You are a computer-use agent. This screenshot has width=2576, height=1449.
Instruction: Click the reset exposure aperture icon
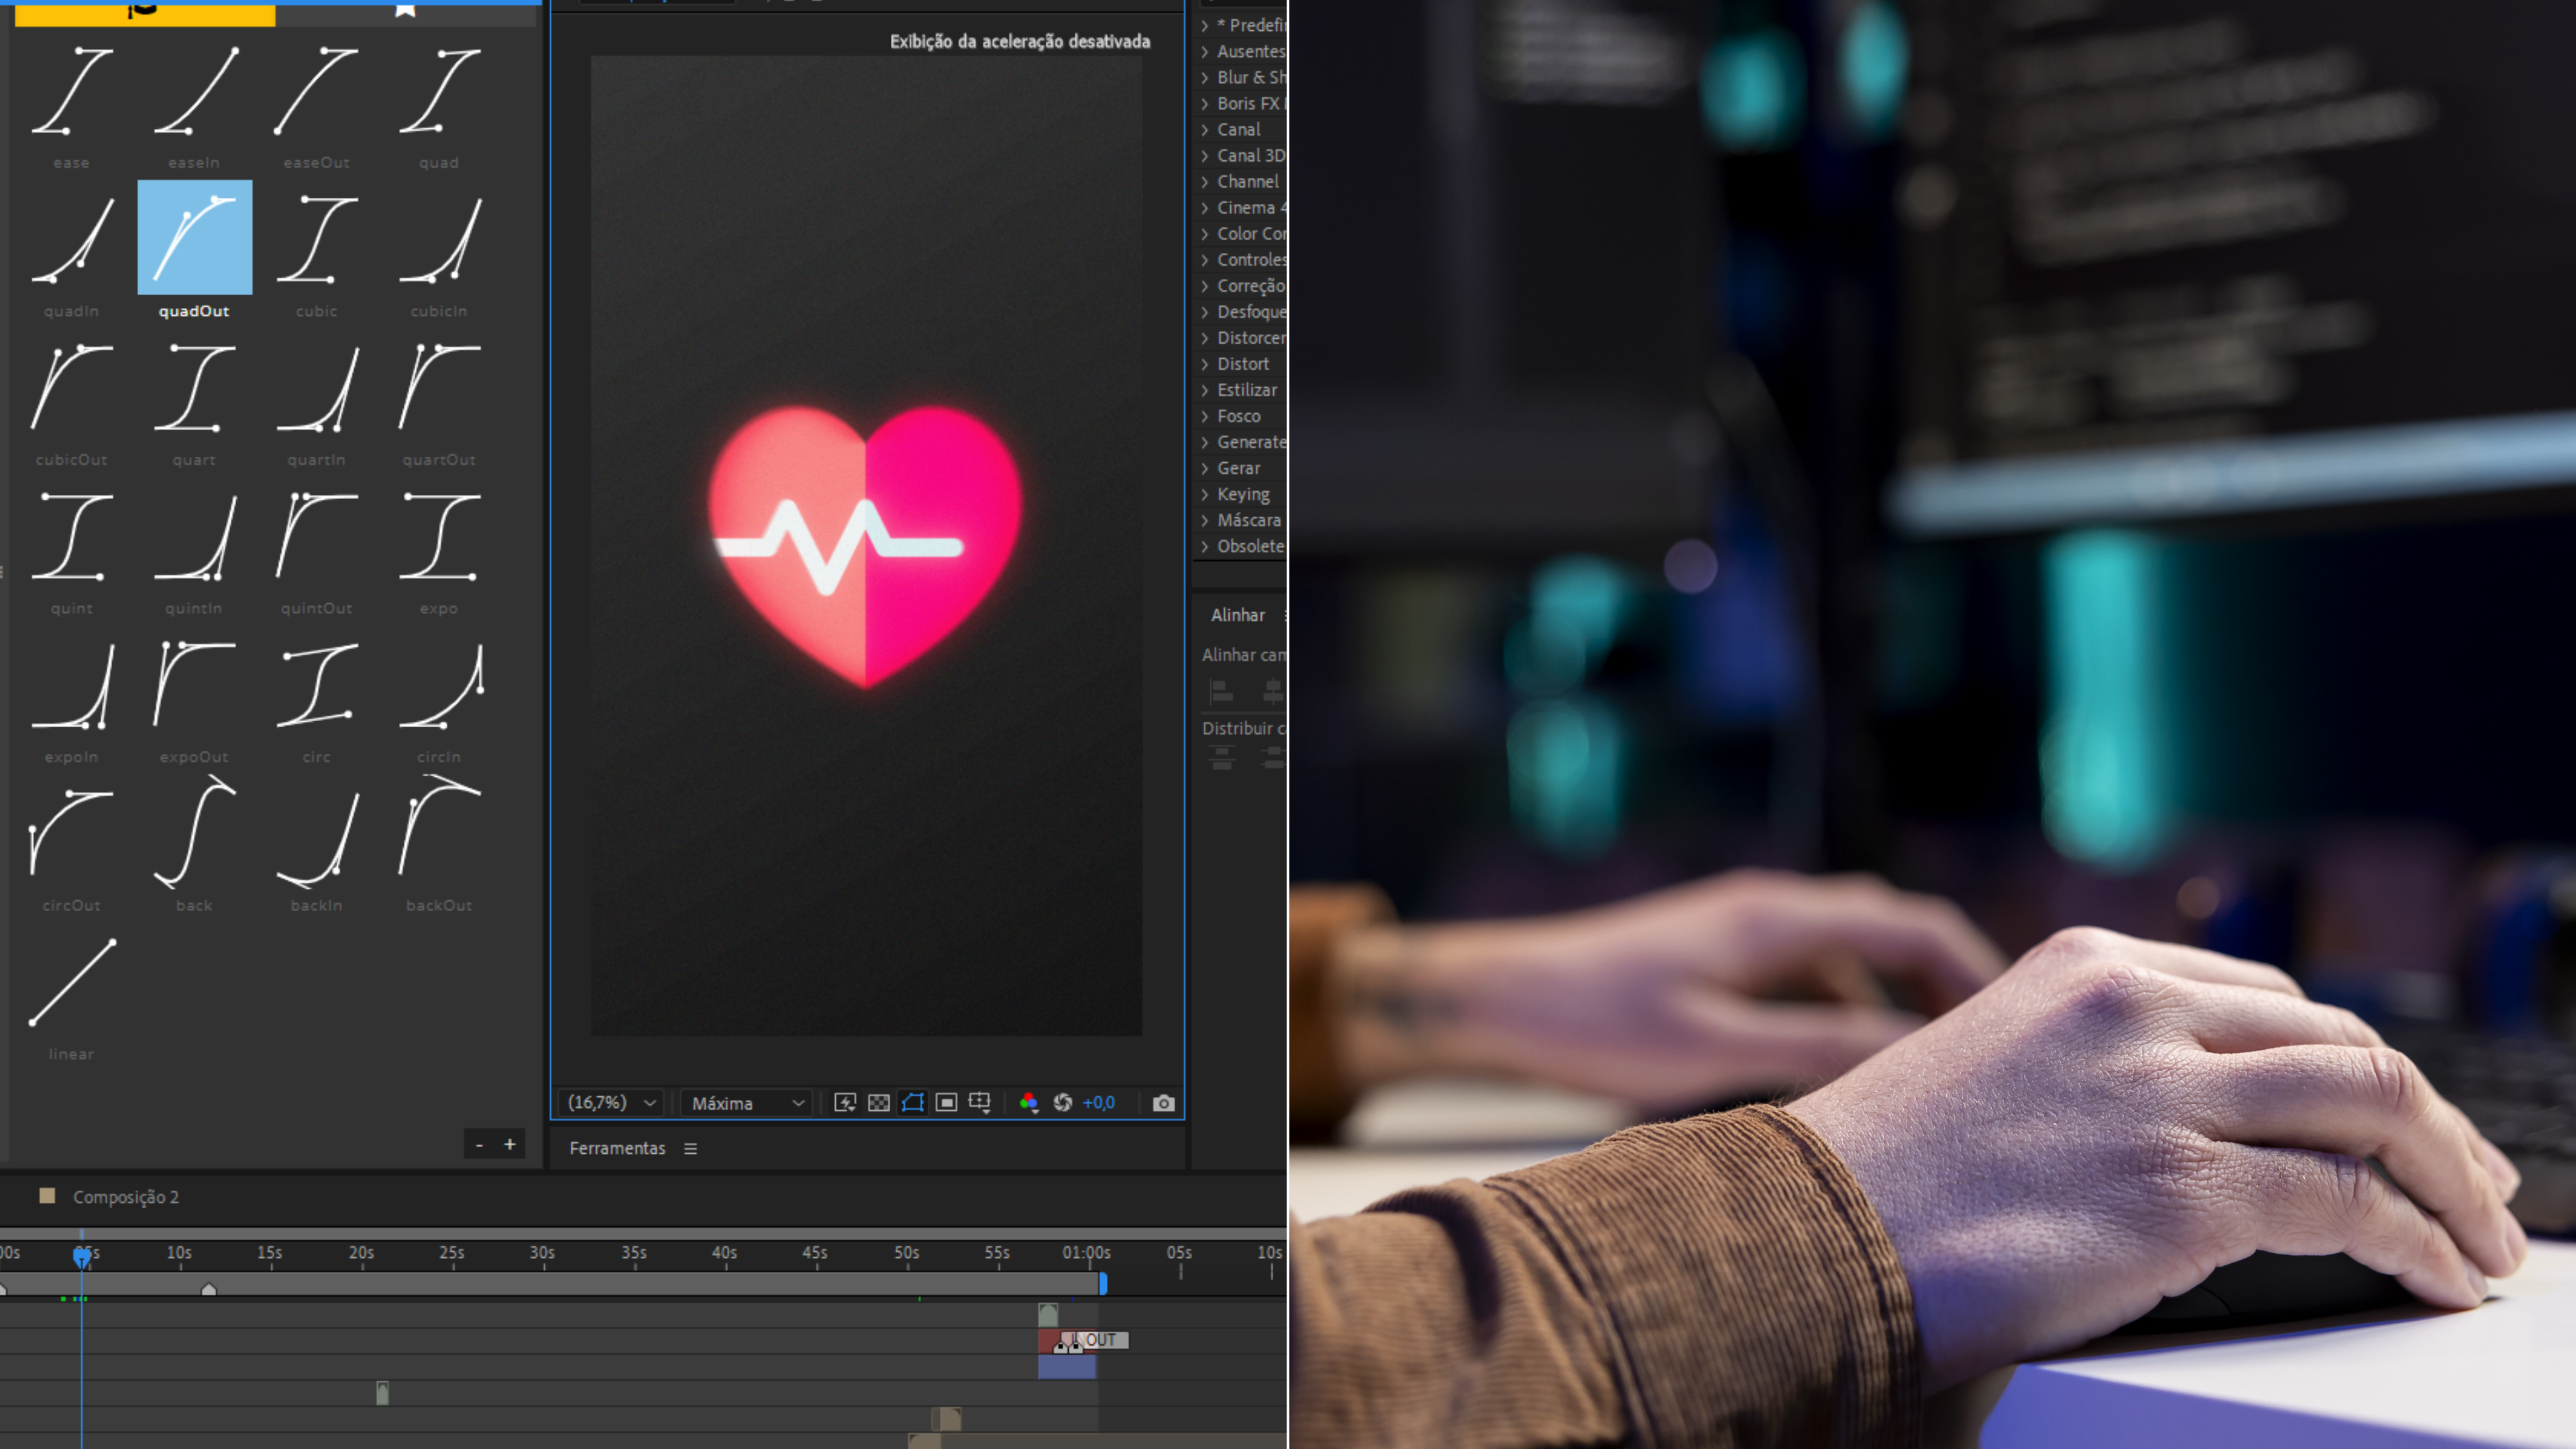pos(1062,1102)
